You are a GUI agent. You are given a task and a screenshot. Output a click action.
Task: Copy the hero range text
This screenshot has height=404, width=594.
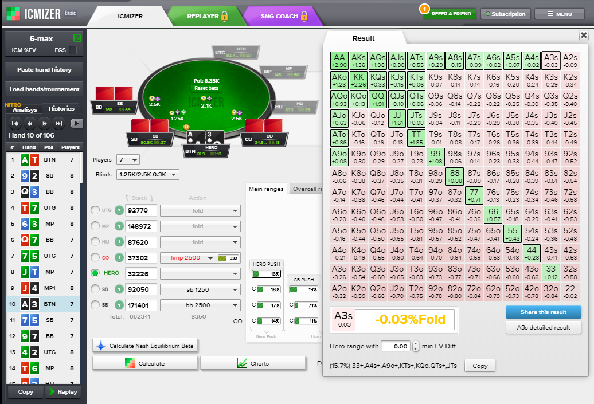click(x=480, y=366)
